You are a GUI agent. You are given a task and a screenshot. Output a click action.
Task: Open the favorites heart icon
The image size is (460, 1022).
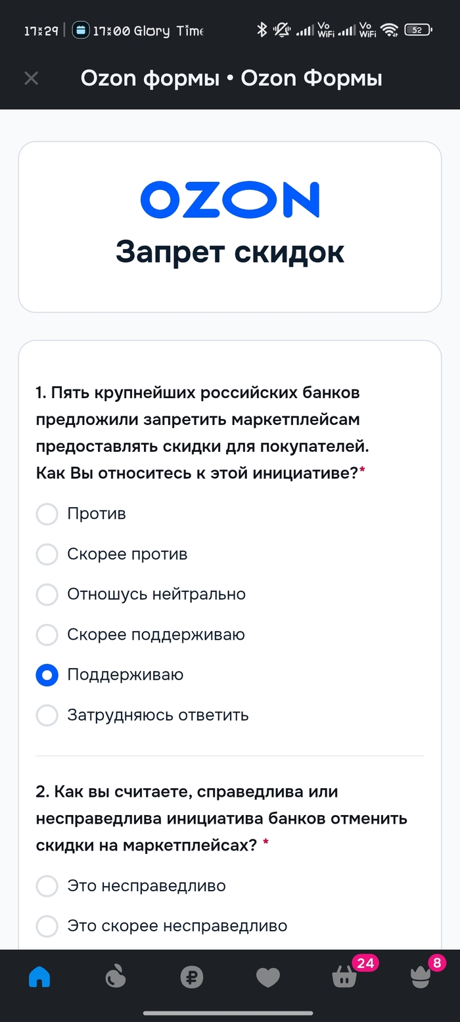(x=267, y=977)
